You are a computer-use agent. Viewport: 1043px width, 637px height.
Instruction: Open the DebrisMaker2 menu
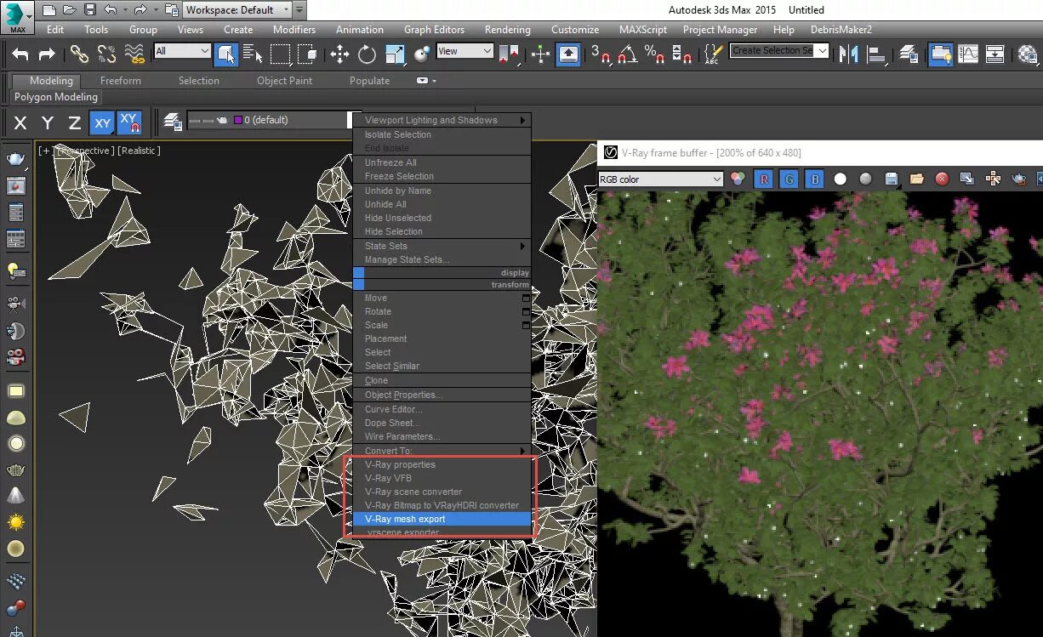click(841, 29)
